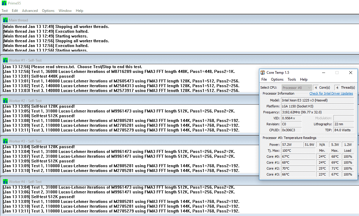Click the Core #2 maximum temperature '71°C'

click(335, 168)
